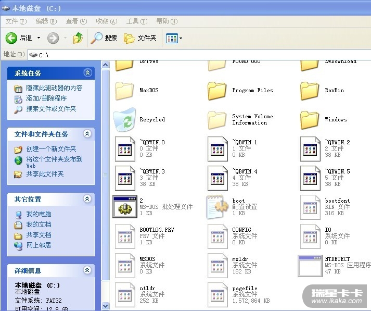This screenshot has width=371, height=311.
Task: Select the System Volume Information folder icon
Action: click(x=217, y=120)
